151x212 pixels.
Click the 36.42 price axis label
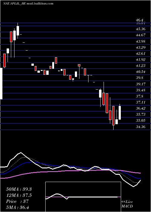pos(141,108)
